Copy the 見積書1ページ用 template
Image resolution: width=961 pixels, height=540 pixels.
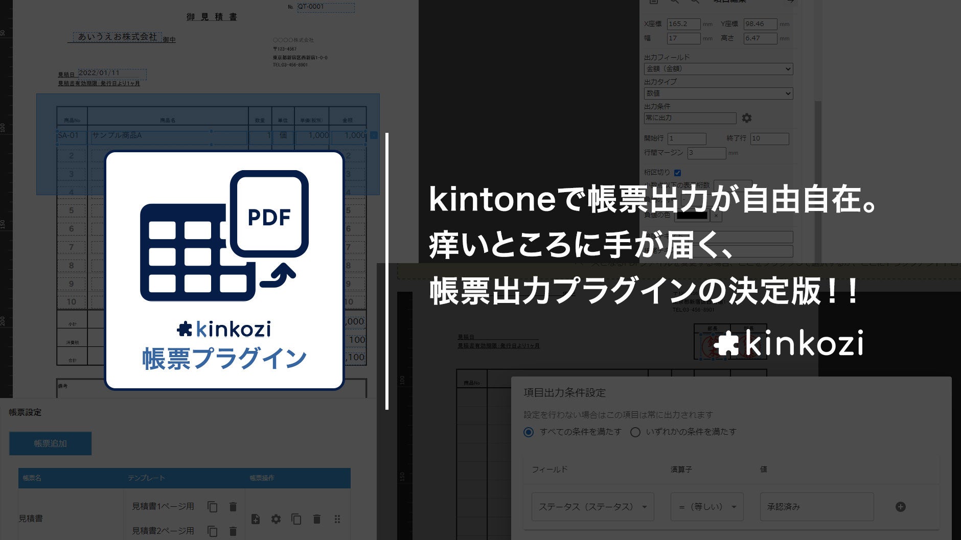coord(212,506)
